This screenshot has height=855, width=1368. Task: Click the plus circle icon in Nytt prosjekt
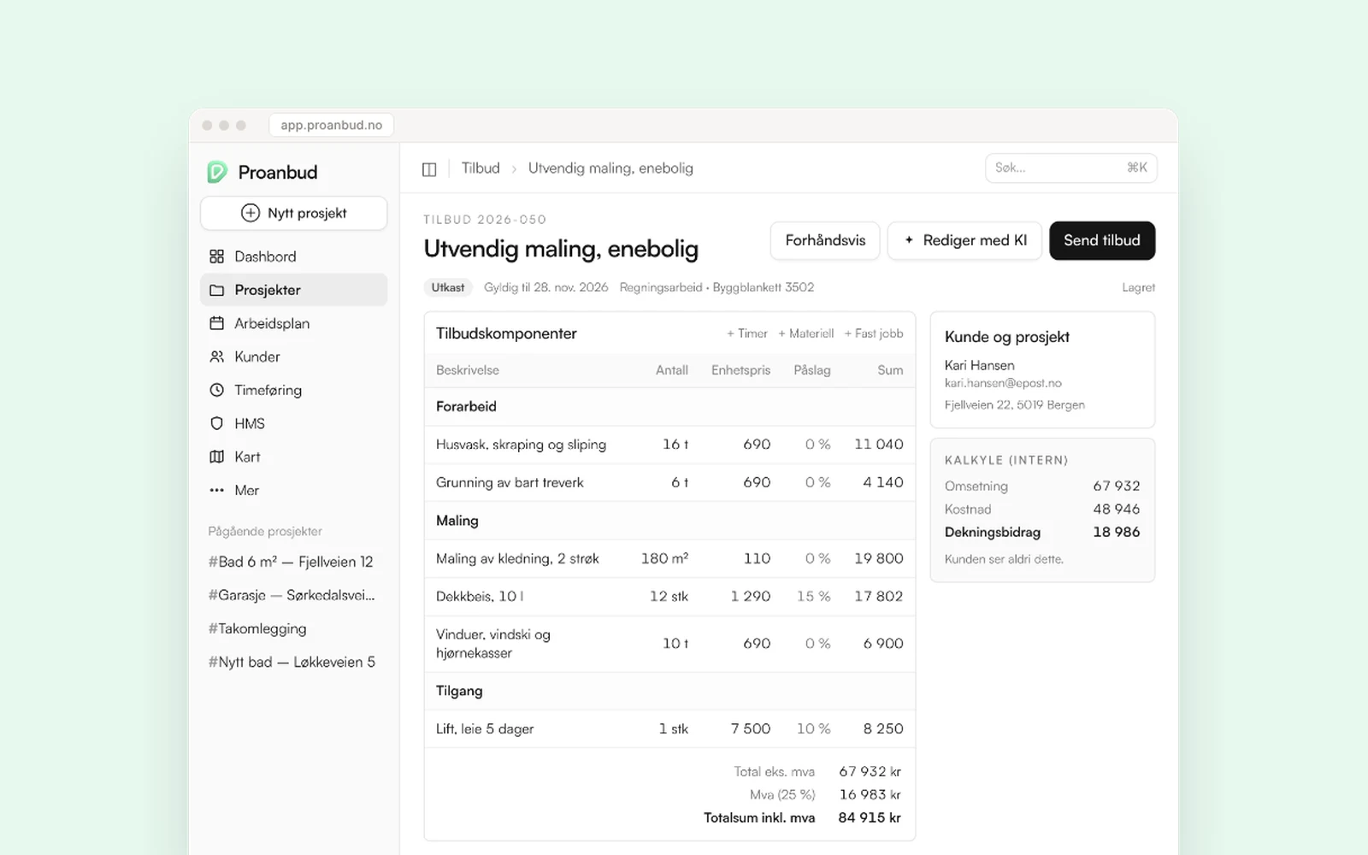pos(251,213)
